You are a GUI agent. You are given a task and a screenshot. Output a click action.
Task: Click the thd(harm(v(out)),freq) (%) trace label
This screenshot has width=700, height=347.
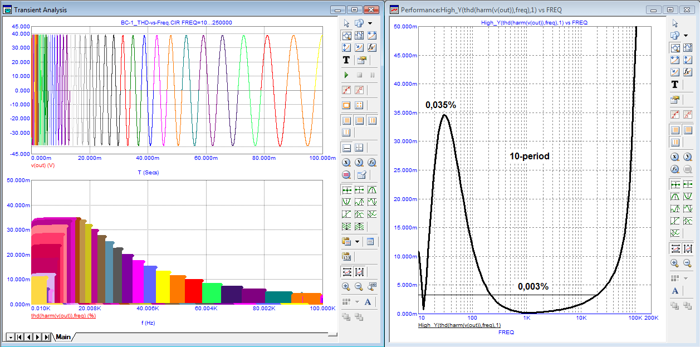(x=63, y=315)
